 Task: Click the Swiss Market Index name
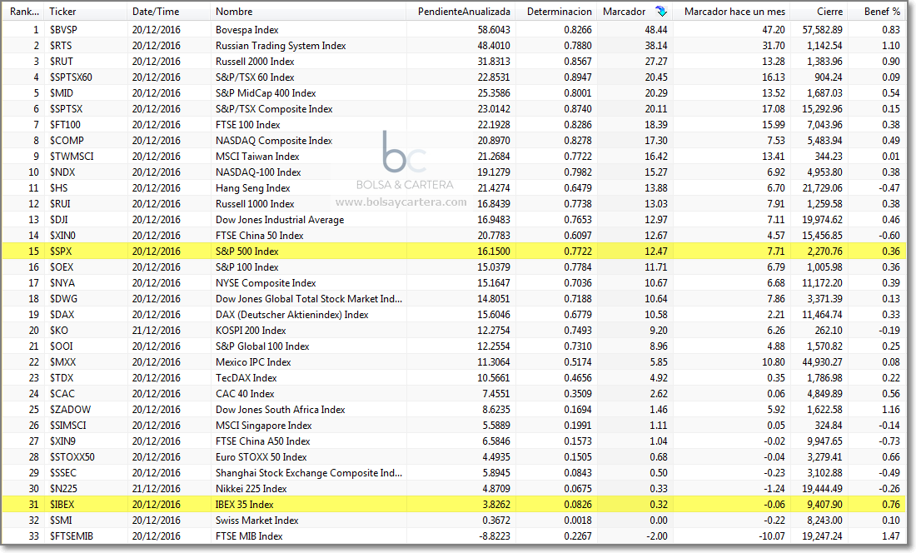(x=257, y=520)
